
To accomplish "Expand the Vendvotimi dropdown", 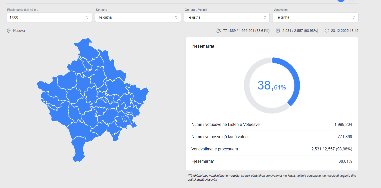I will [315, 17].
